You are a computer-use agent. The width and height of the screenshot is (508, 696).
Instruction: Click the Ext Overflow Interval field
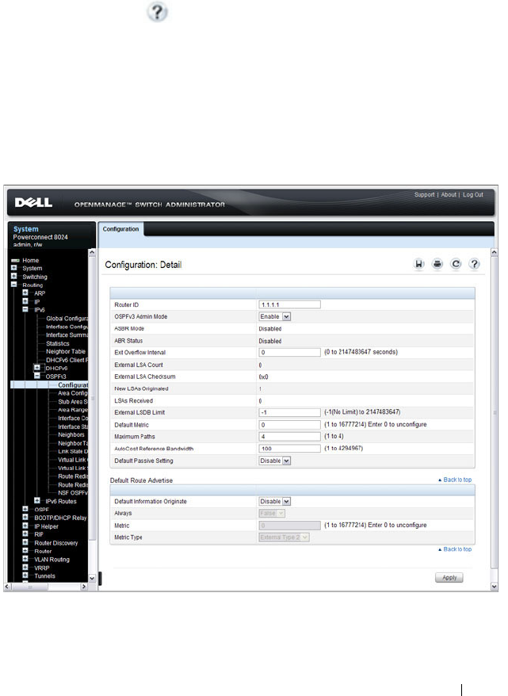click(x=289, y=352)
